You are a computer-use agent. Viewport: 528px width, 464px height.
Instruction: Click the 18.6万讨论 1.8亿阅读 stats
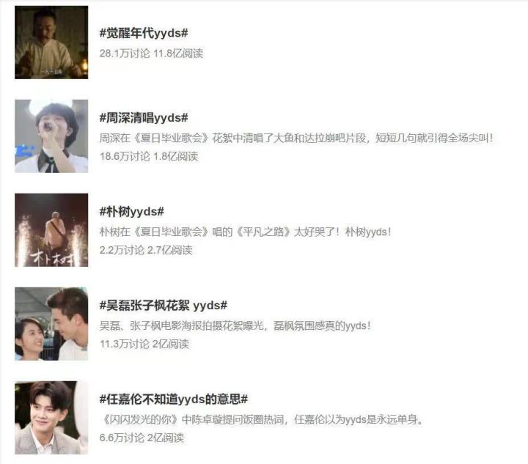point(149,156)
